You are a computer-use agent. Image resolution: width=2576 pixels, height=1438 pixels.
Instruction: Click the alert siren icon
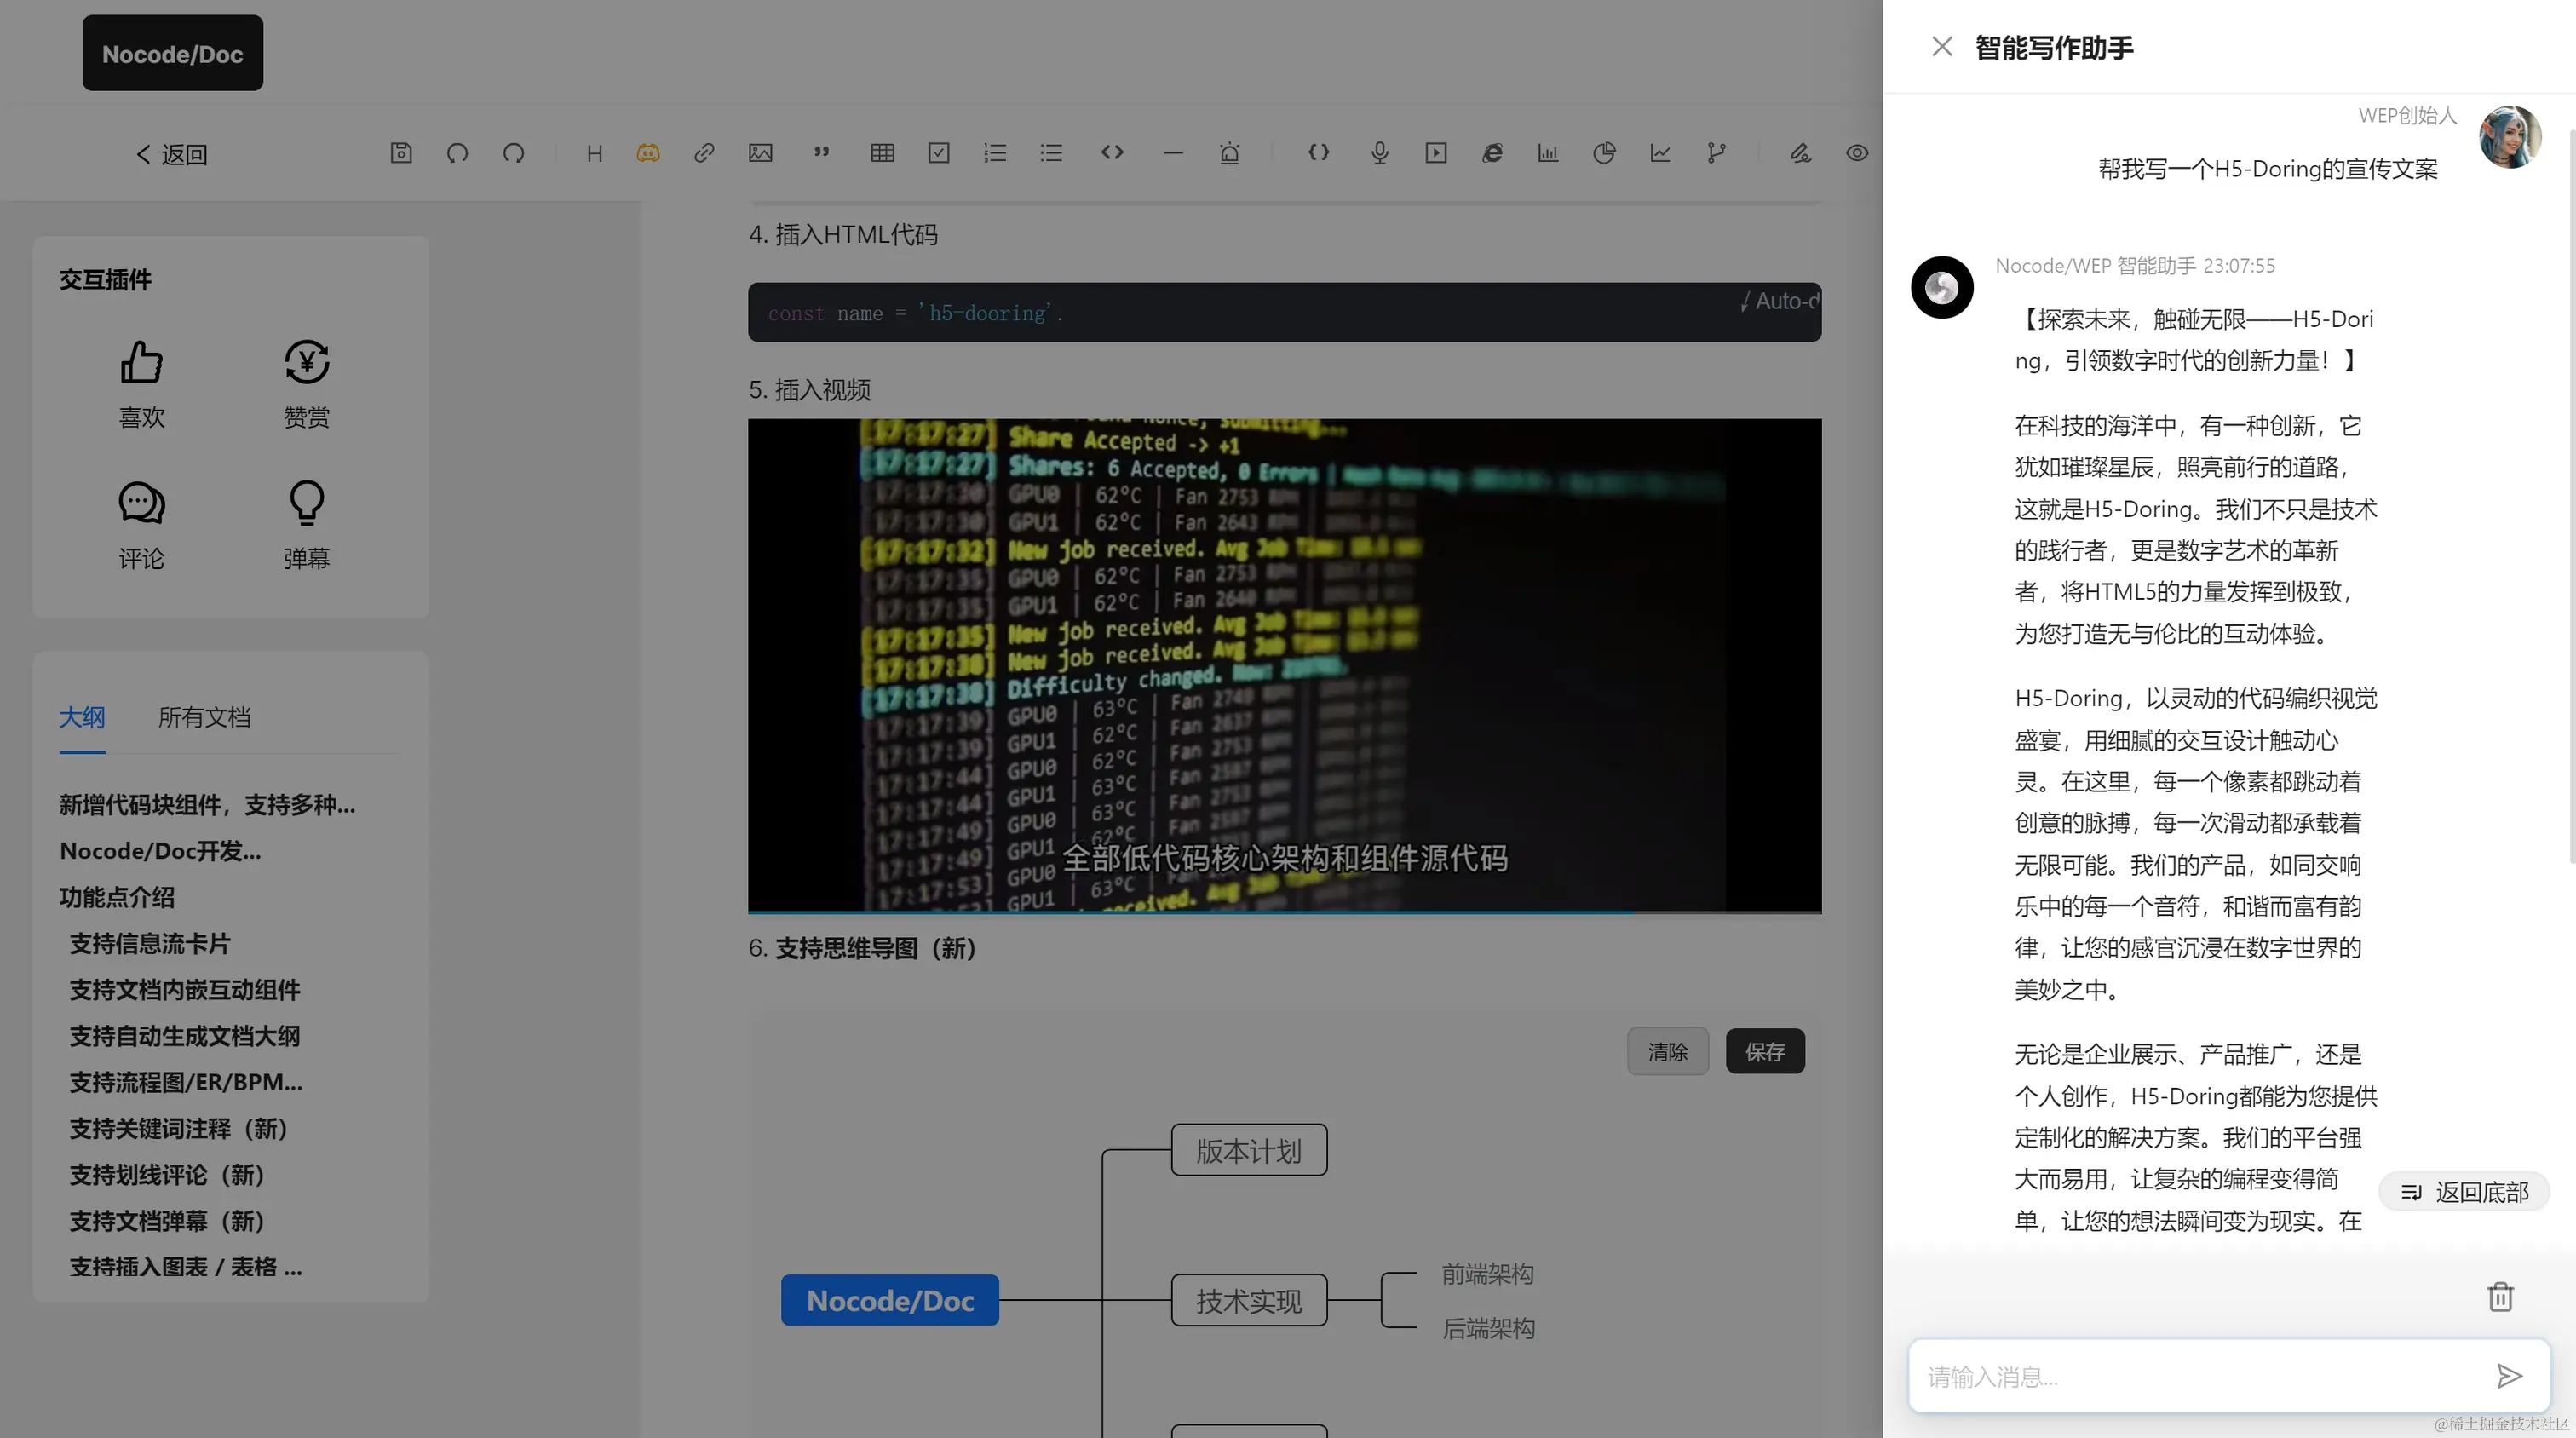pos(1229,153)
